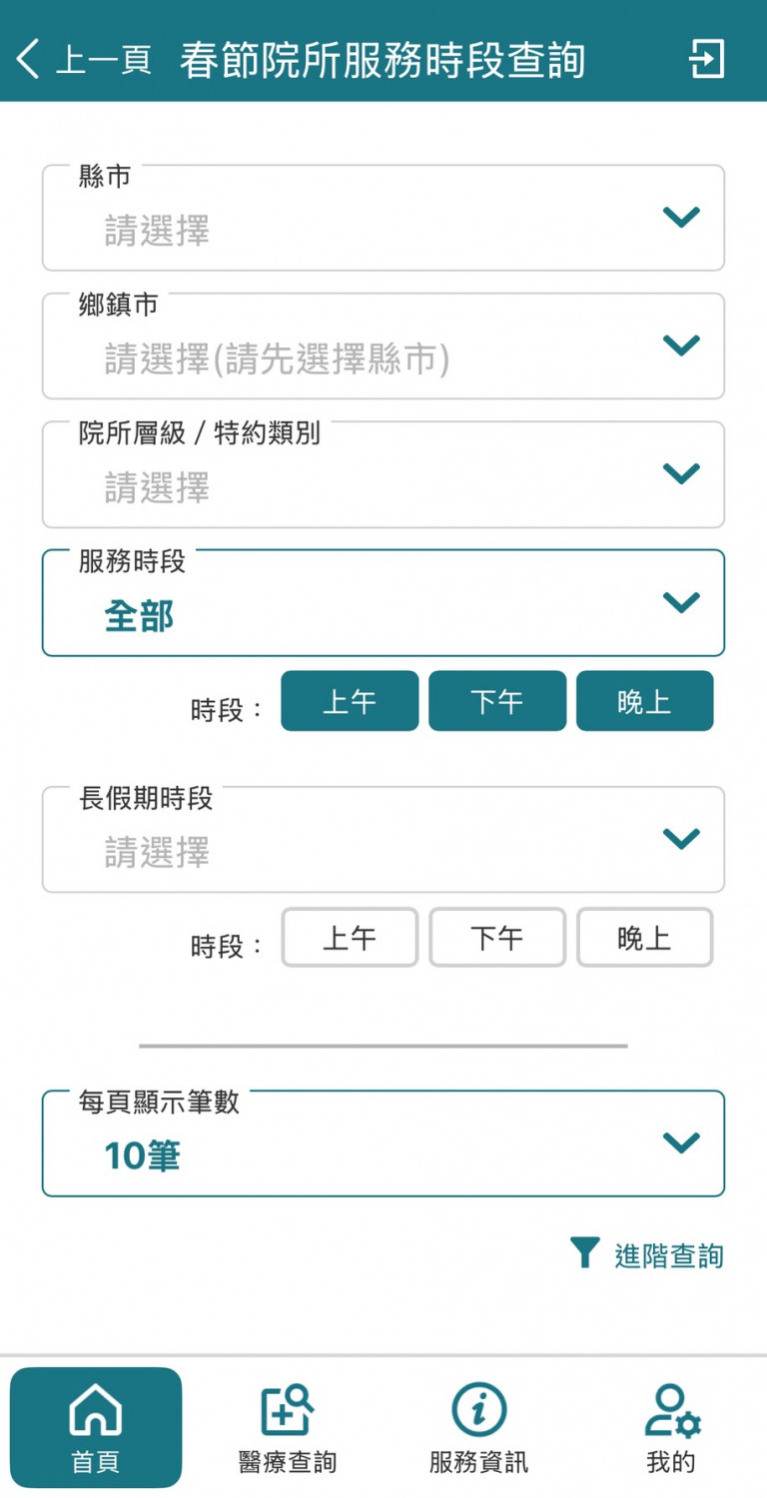The image size is (767, 1498).
Task: Toggle off 晚上 under 服務時段
Action: click(x=644, y=701)
